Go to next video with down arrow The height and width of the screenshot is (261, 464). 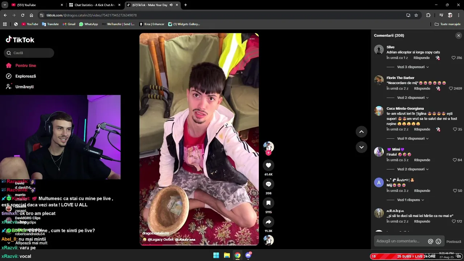click(361, 147)
